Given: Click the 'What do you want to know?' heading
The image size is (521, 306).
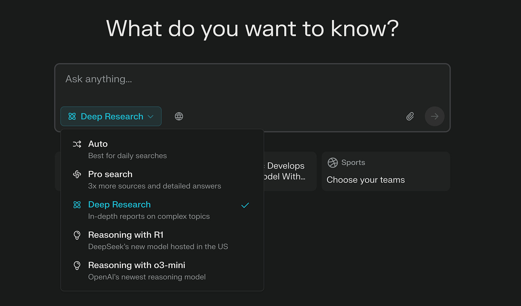Looking at the screenshot, I should point(253,29).
